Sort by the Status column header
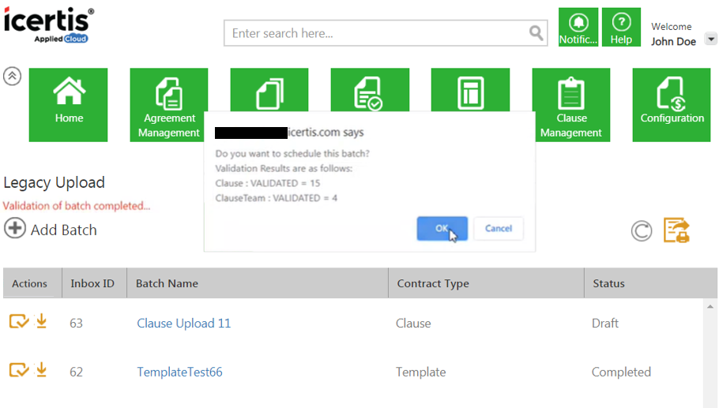The width and height of the screenshot is (719, 408). (650, 283)
